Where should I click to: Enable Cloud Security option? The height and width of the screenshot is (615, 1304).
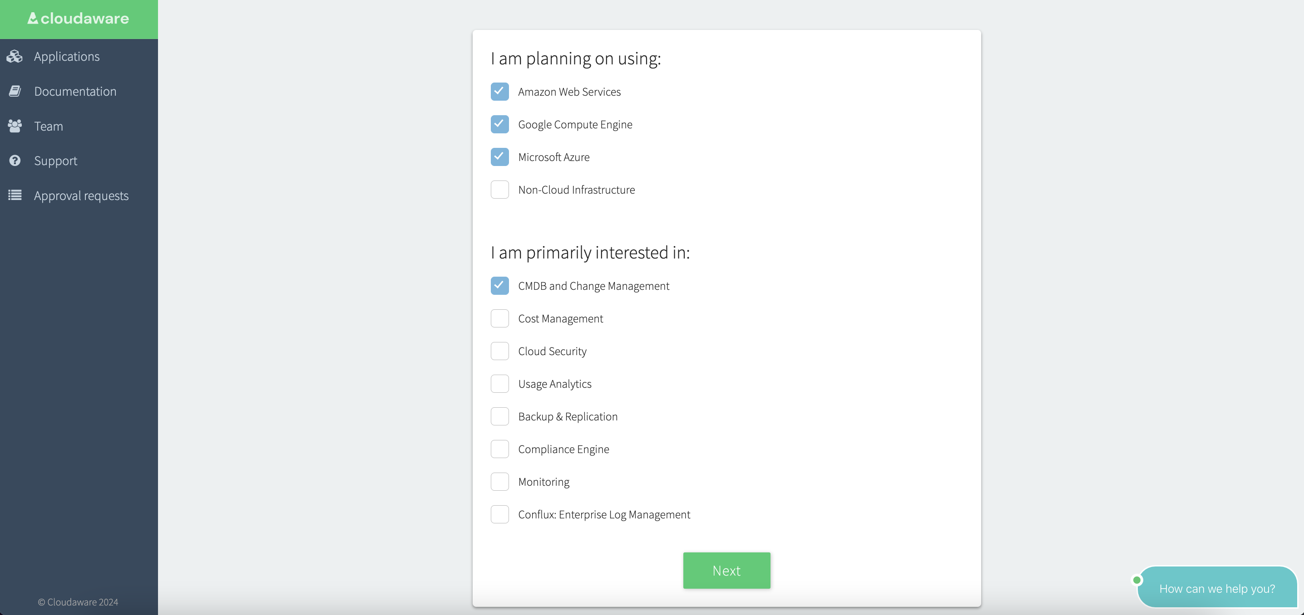pos(500,351)
